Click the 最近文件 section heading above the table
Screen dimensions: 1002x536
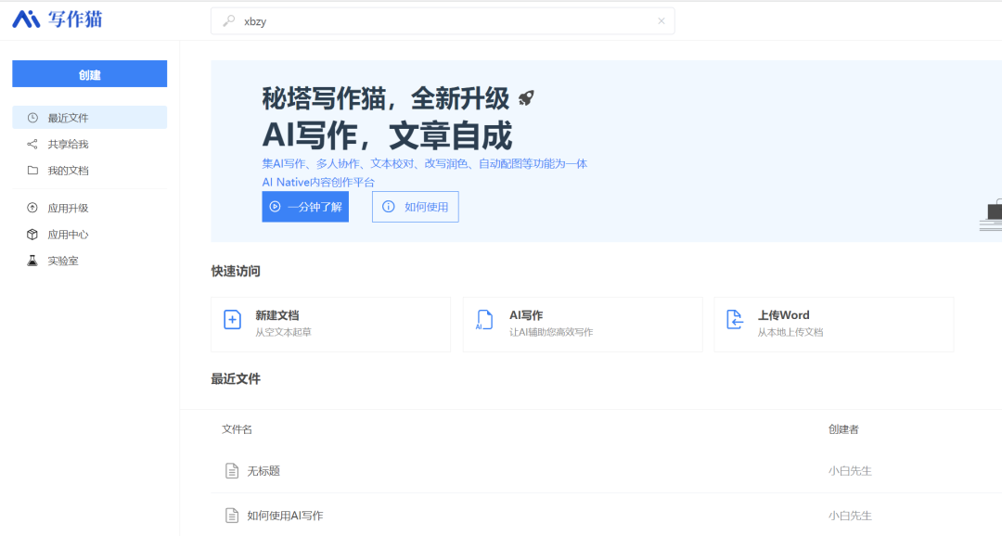point(236,379)
